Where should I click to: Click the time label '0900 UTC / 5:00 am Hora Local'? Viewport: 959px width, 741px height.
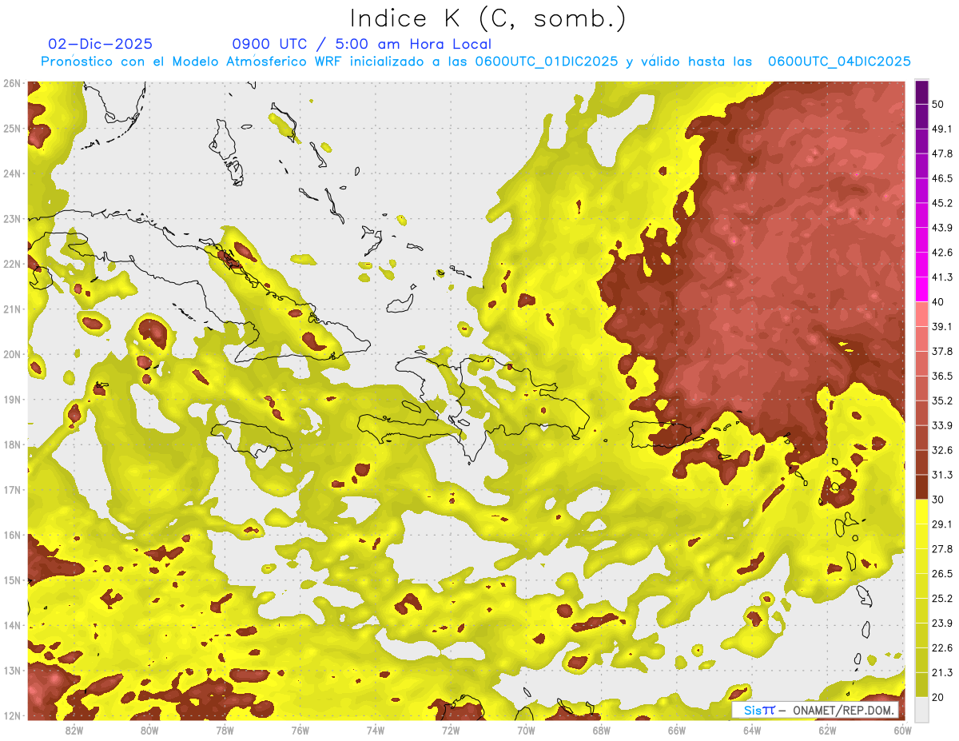(361, 44)
